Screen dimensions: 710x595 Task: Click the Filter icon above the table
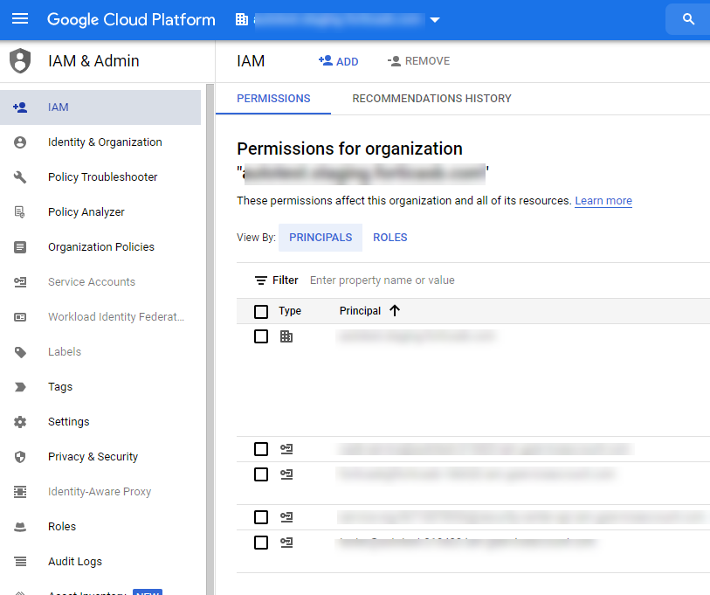click(x=261, y=280)
